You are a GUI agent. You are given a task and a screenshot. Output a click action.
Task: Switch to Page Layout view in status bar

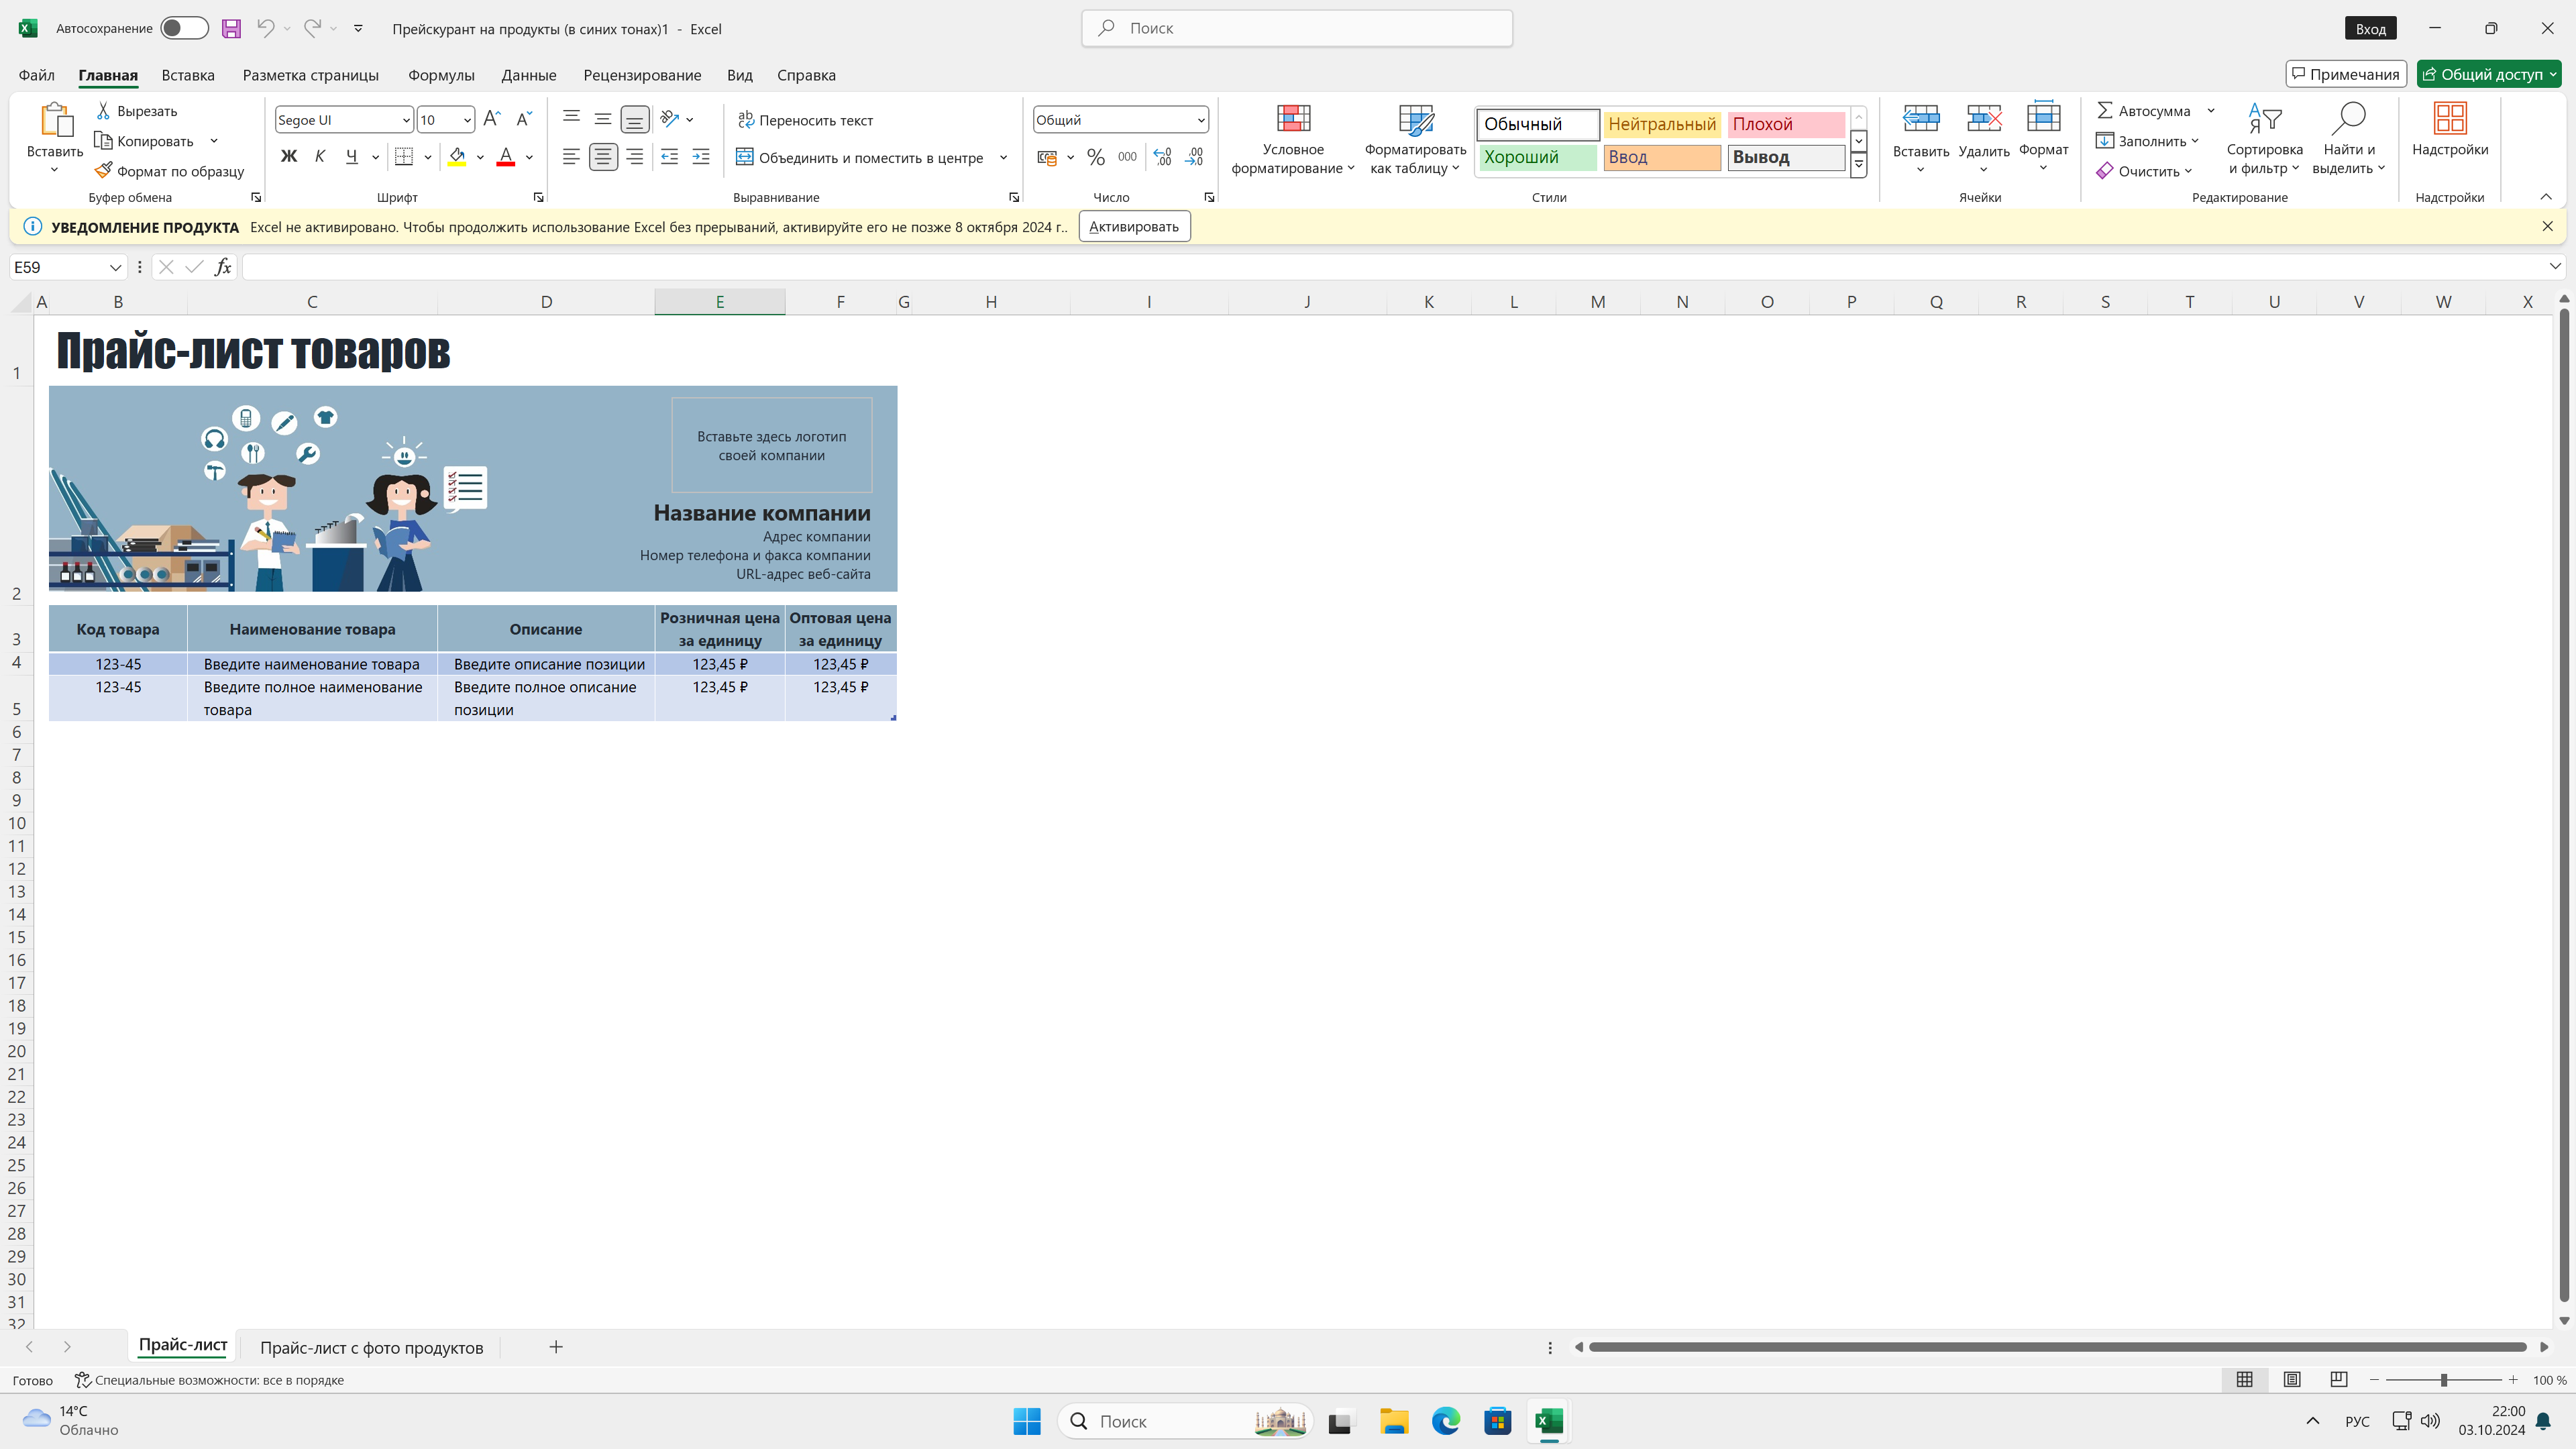pos(2291,1380)
